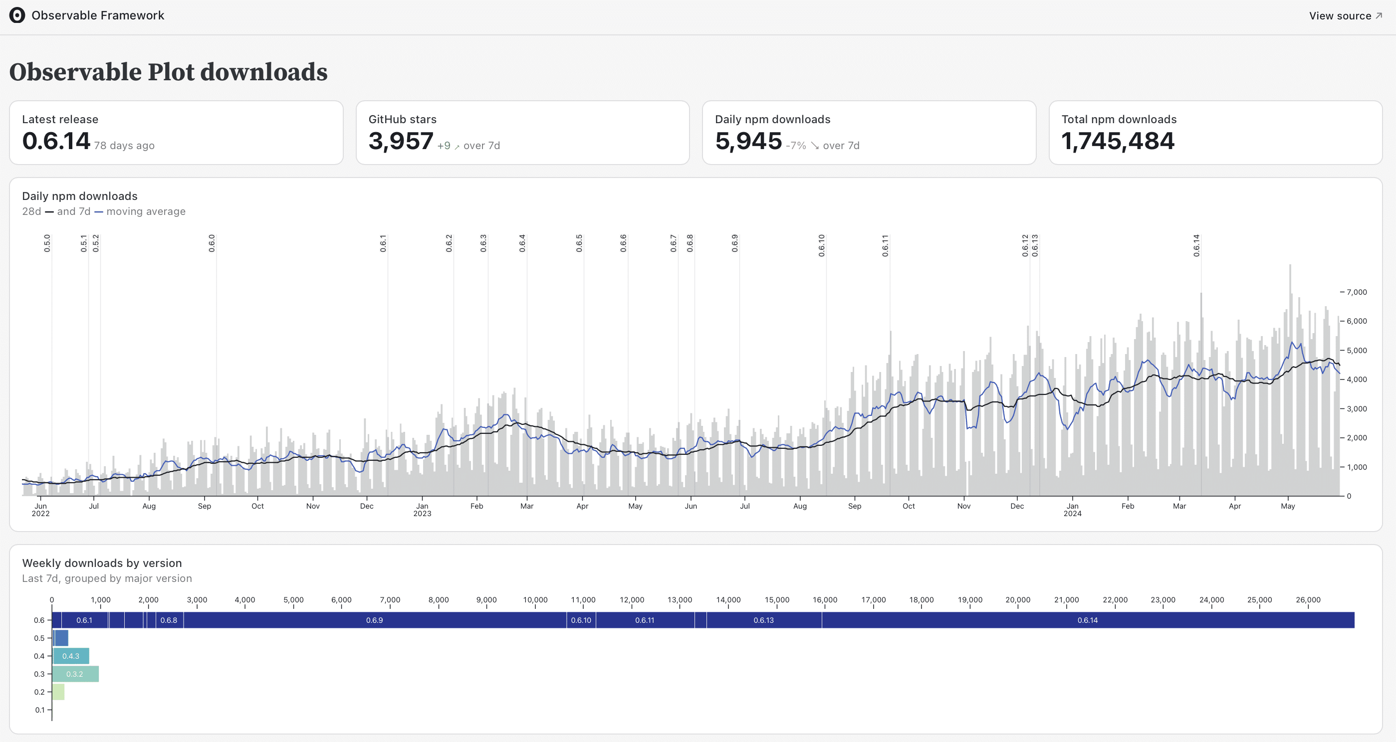Click the 78 days ago text

[124, 146]
